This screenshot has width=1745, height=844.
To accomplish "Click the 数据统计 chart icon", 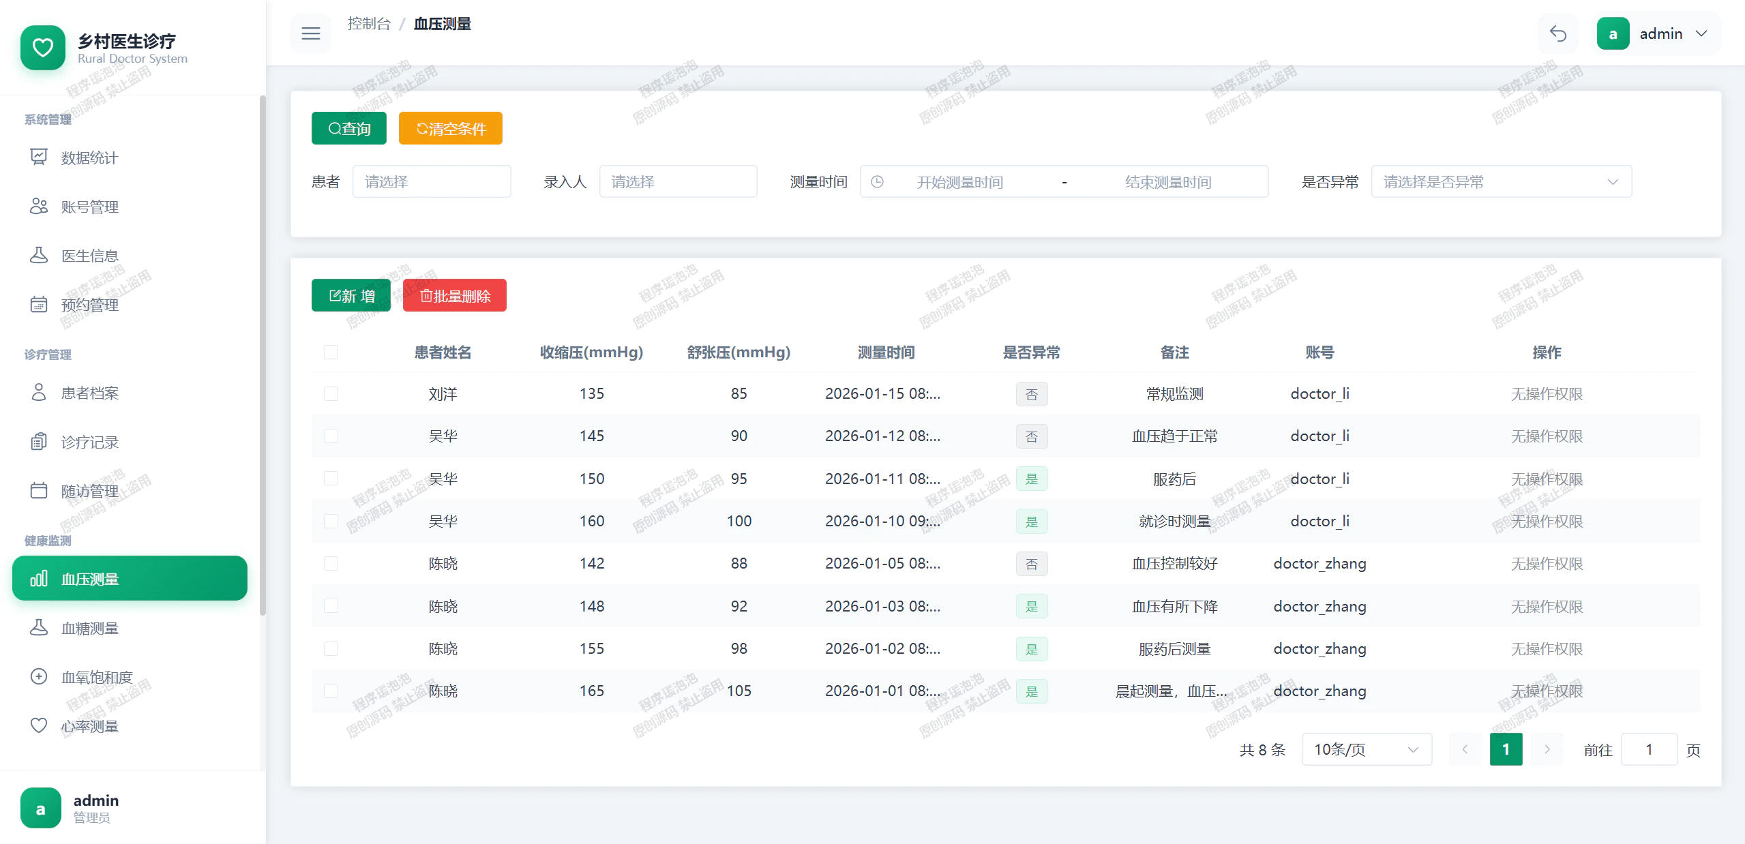I will point(39,157).
